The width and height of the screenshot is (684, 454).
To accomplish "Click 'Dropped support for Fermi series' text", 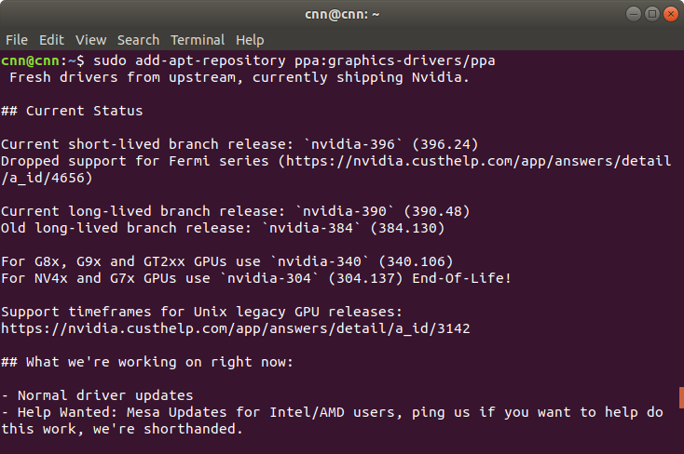I will 135,161.
